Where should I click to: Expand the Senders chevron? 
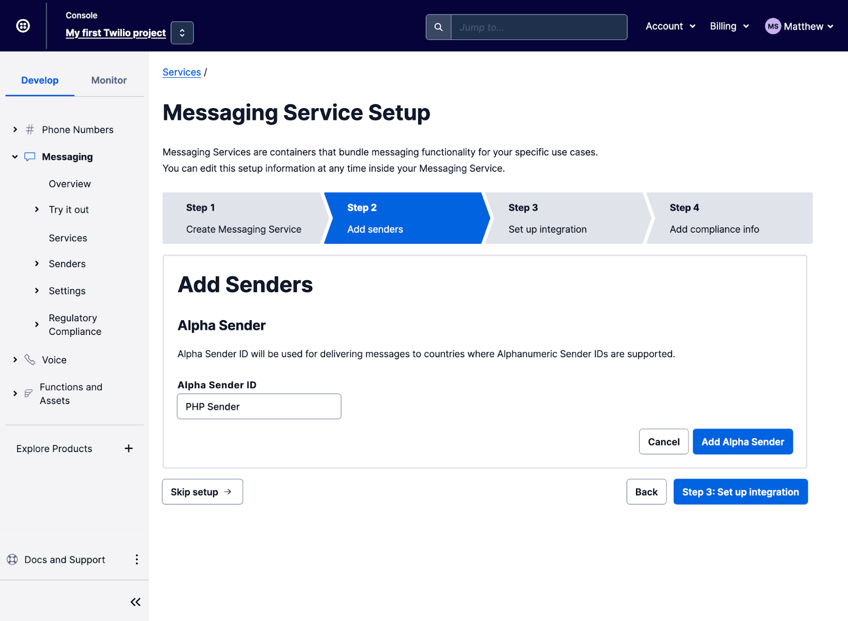[37, 263]
